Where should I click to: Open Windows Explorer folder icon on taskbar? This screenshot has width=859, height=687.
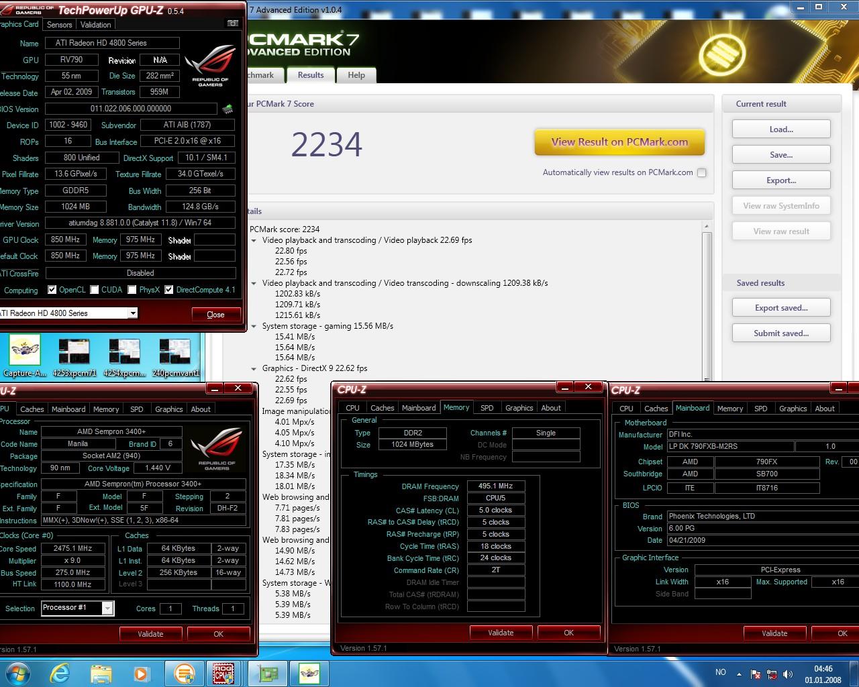point(101,673)
